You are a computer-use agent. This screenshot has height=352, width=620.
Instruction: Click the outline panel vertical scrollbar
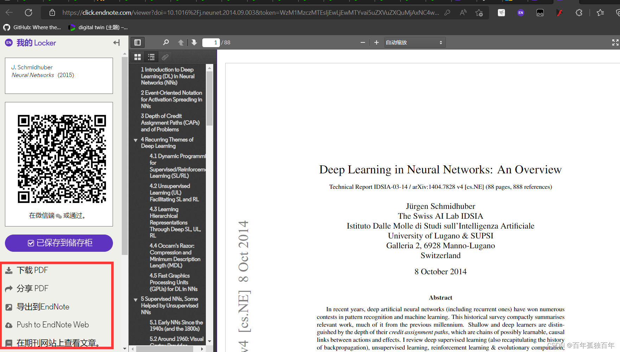[210, 98]
